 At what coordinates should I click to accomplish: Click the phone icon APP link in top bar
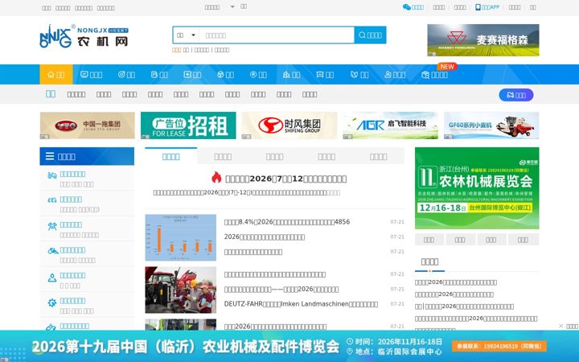(x=487, y=7)
